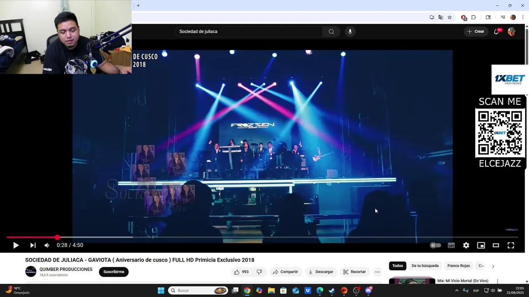Click the 1XBET Partners banner
The height and width of the screenshot is (297, 529).
tap(510, 80)
